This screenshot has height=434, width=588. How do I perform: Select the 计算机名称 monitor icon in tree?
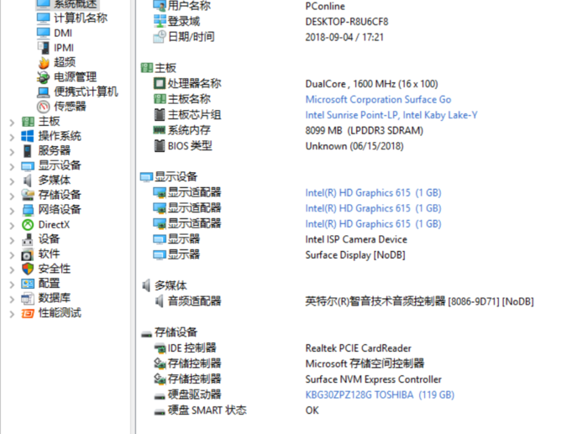pos(43,18)
